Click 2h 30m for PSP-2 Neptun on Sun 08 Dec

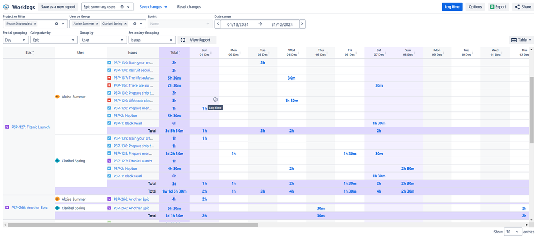point(408,168)
